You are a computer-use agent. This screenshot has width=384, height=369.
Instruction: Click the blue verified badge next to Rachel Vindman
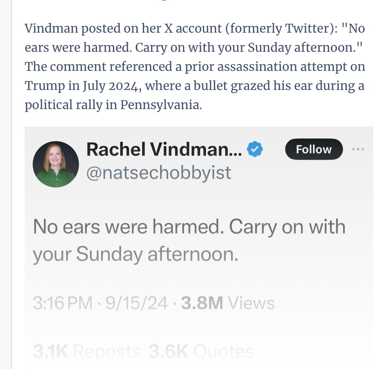(255, 149)
